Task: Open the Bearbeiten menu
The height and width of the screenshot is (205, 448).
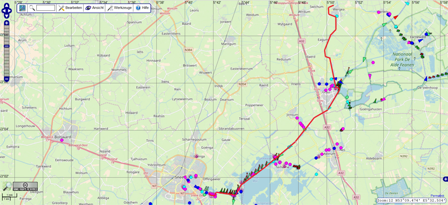Action: coord(70,8)
